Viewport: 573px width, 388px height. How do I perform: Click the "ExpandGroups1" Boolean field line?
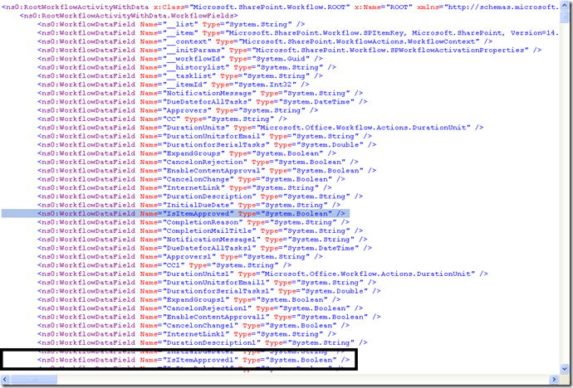coord(189,300)
